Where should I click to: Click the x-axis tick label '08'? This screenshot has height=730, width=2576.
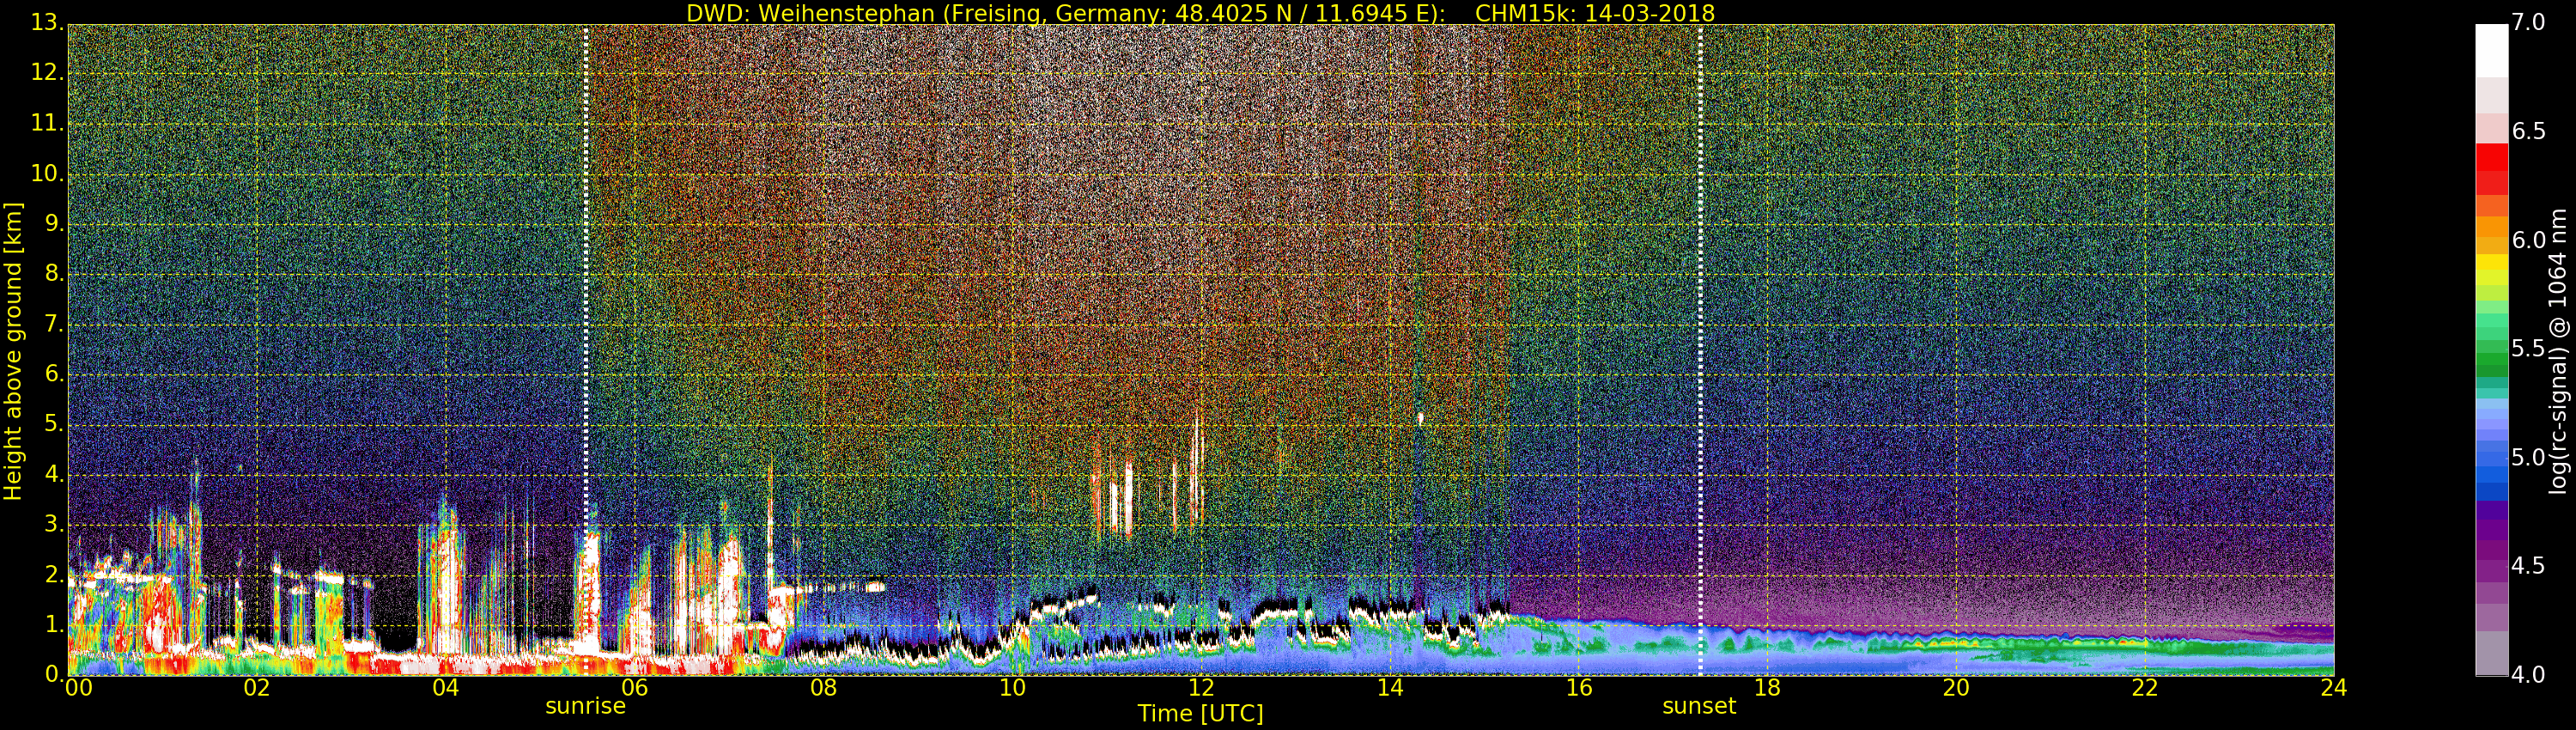(823, 688)
